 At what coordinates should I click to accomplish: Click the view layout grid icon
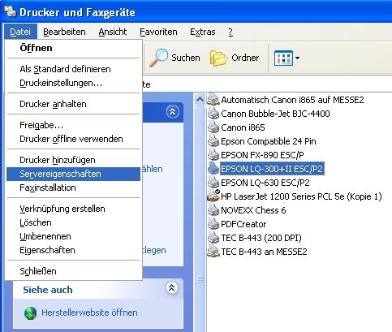pos(283,58)
